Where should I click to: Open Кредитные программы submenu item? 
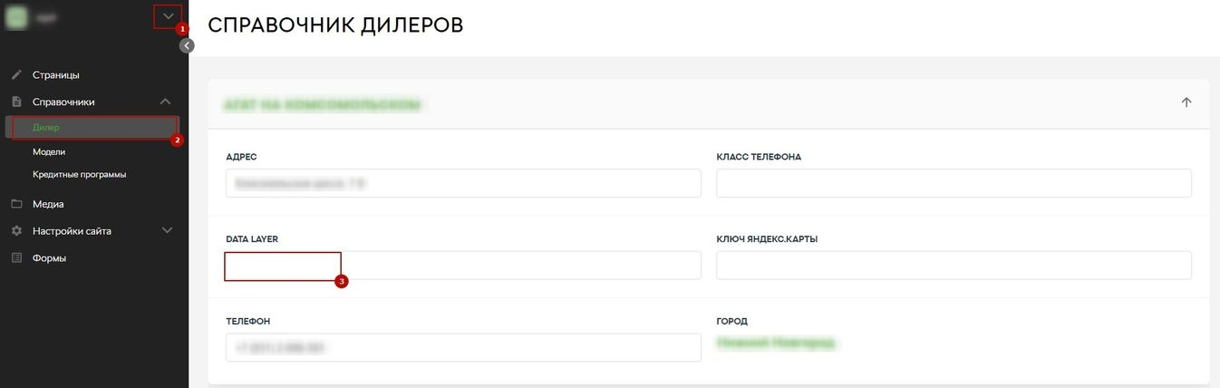tap(79, 174)
